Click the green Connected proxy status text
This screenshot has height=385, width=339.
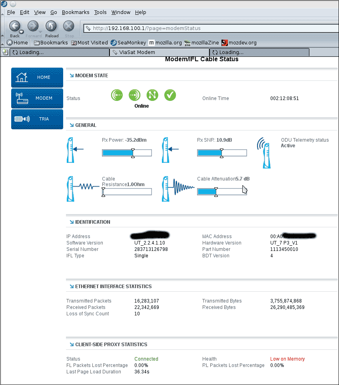(146, 359)
